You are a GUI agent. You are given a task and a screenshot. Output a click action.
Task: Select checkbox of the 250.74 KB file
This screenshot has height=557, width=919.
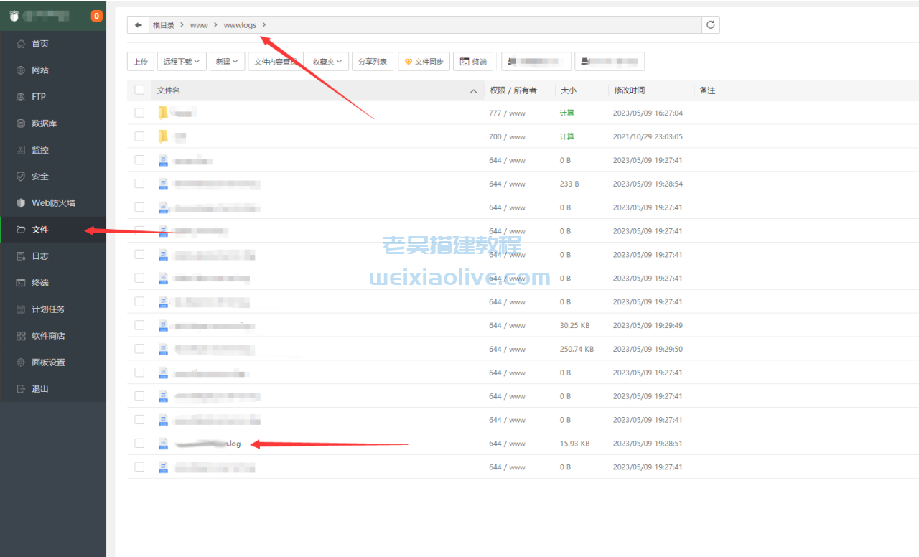tap(139, 349)
